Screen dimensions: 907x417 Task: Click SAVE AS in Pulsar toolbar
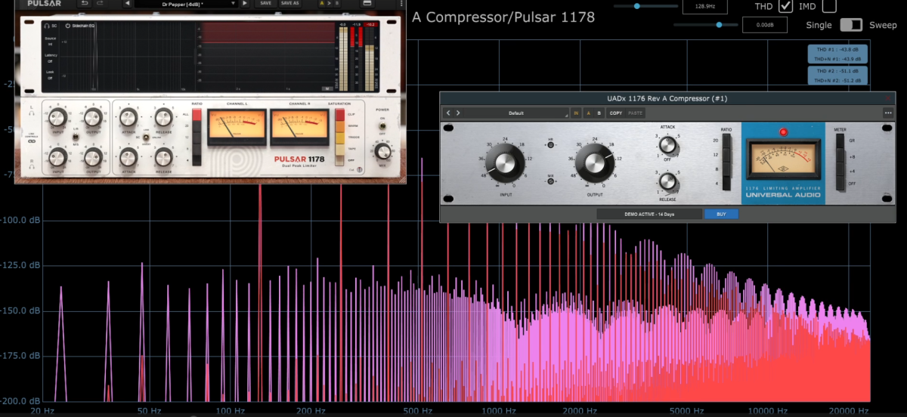(289, 3)
